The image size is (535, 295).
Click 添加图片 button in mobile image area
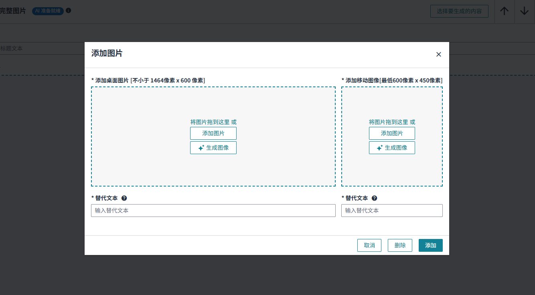pyautogui.click(x=392, y=133)
